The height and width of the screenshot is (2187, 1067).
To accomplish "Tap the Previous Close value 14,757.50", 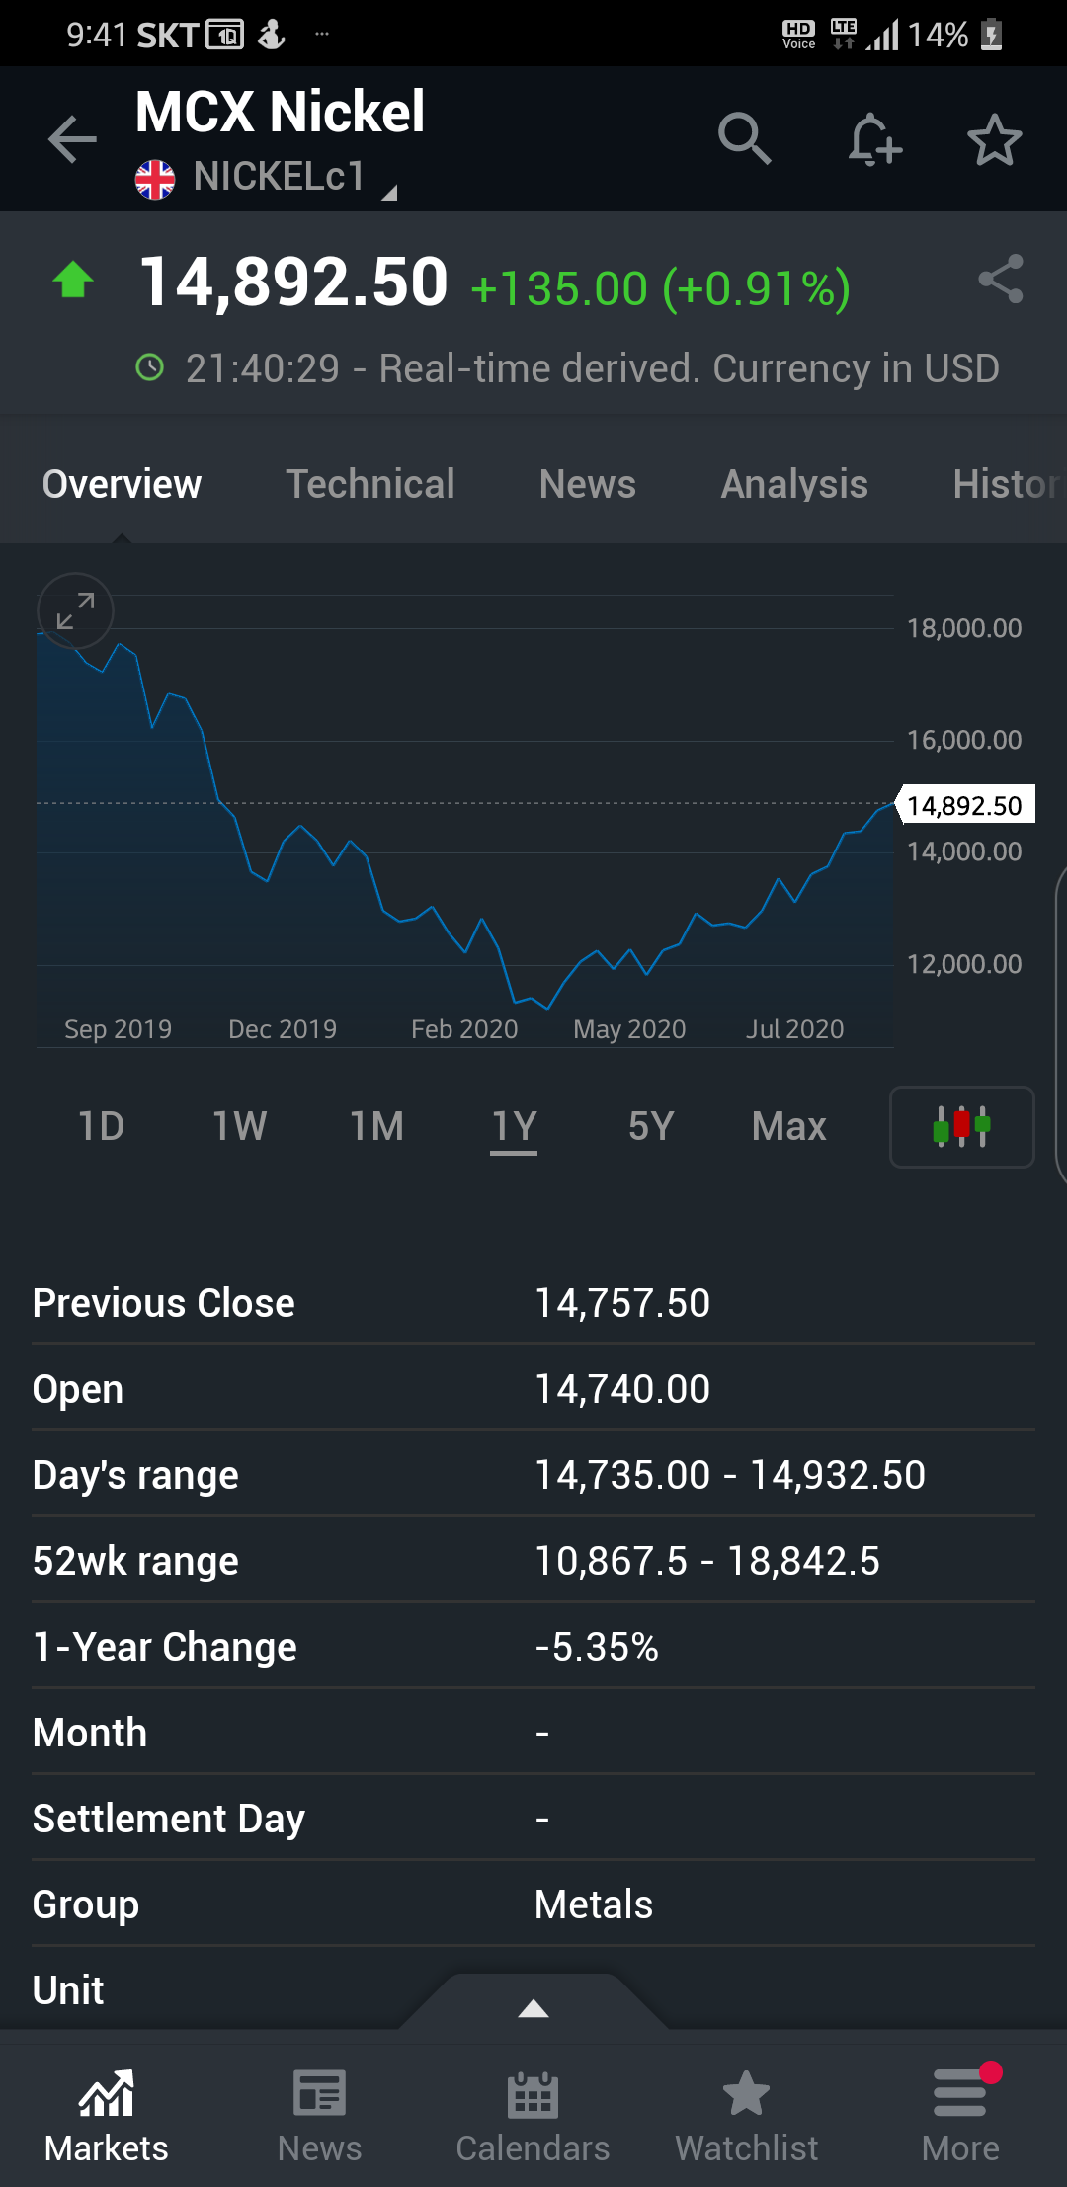I will tap(622, 1303).
